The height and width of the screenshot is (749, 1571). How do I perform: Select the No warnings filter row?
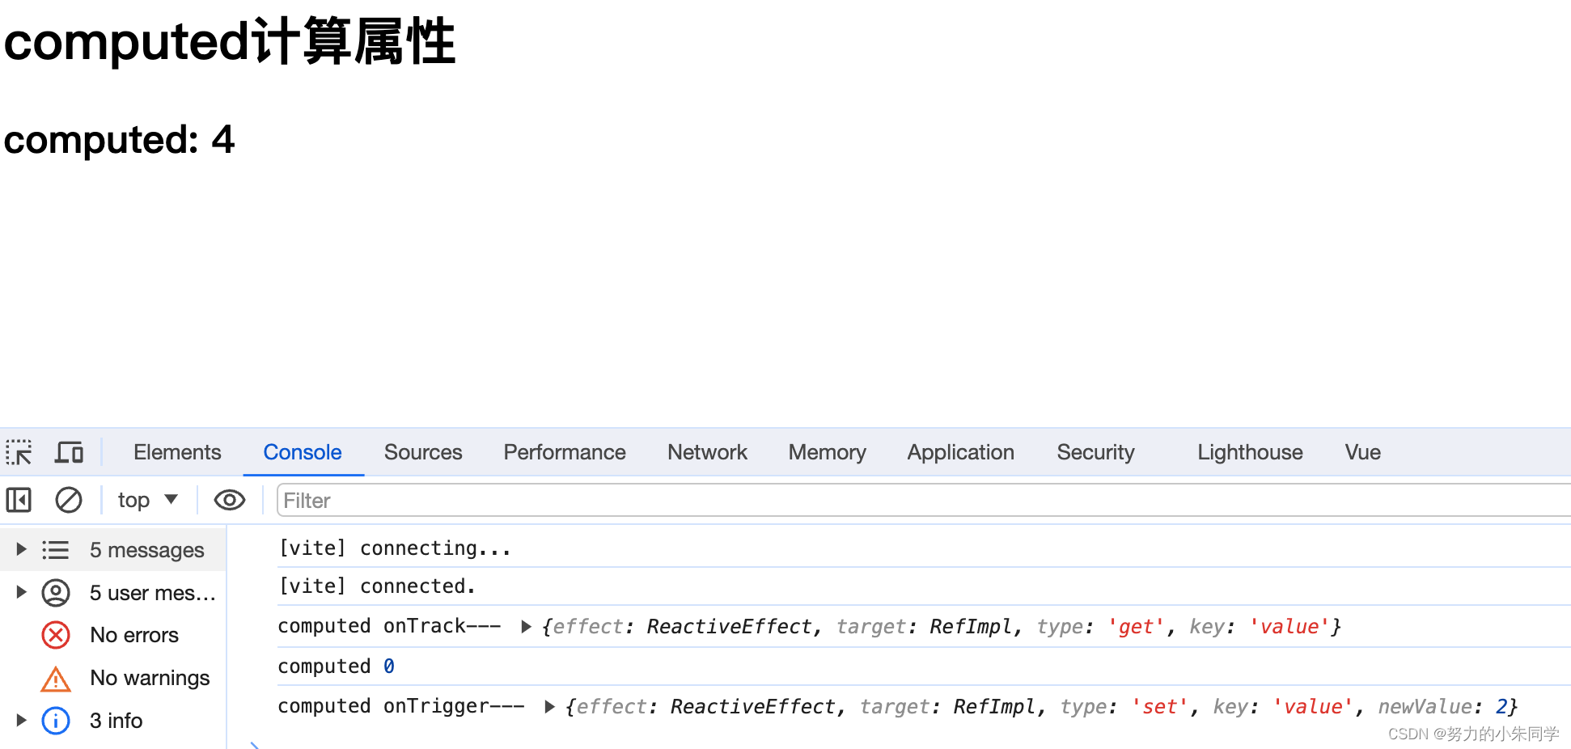coord(113,678)
